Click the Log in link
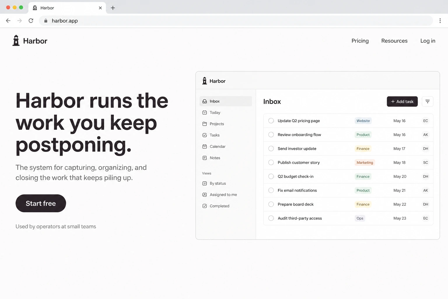This screenshot has width=448, height=299. [428, 41]
